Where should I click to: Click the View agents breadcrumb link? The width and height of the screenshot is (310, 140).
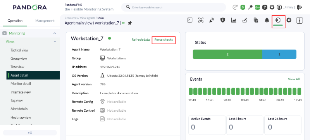pyautogui.click(x=88, y=18)
